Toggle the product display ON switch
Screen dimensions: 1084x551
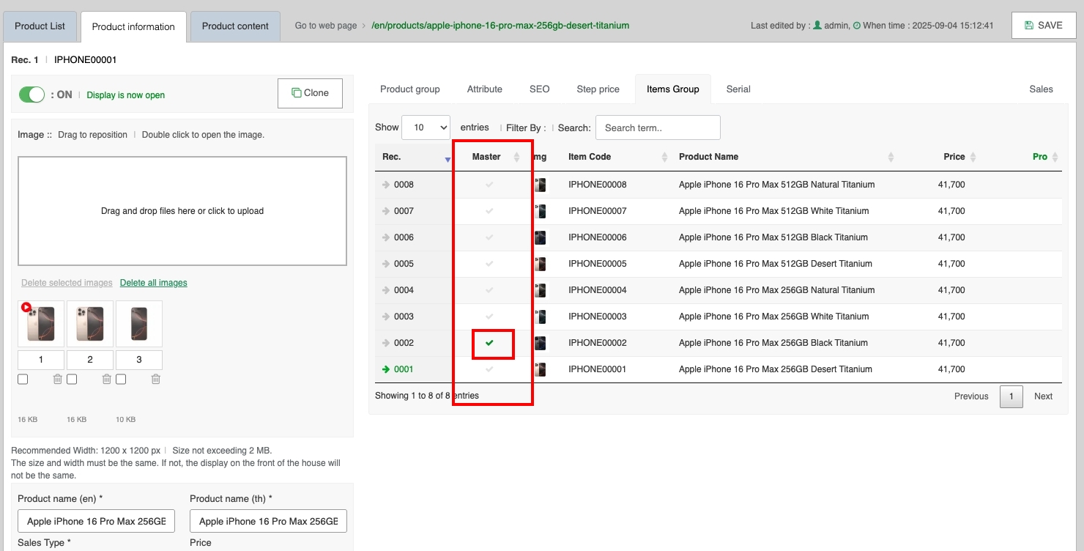[32, 95]
